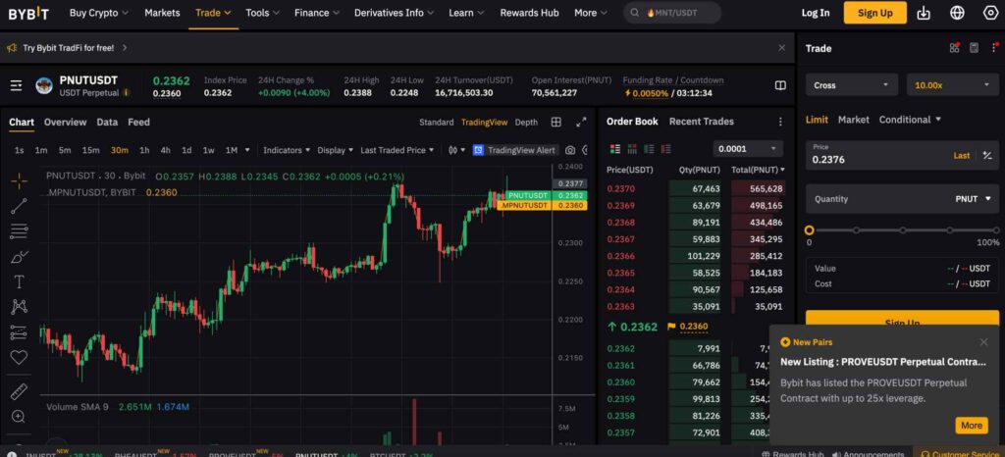Select the 1d timeframe
This screenshot has height=457, width=1005.
click(x=186, y=150)
